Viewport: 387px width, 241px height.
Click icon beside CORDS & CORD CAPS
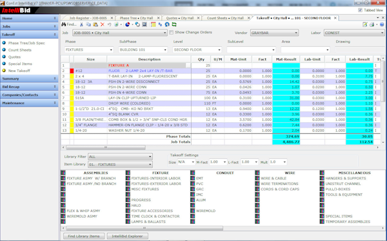click(257, 189)
